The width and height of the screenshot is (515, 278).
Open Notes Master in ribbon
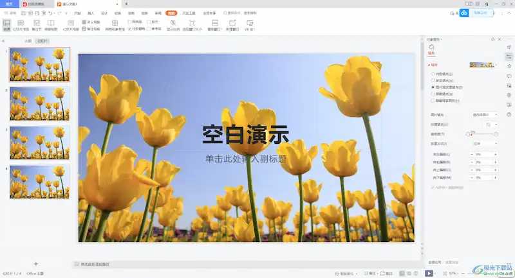[91, 29]
